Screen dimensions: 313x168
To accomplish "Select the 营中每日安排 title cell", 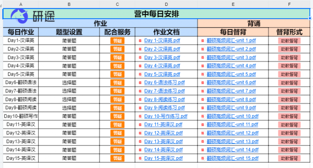I will click(156, 14).
